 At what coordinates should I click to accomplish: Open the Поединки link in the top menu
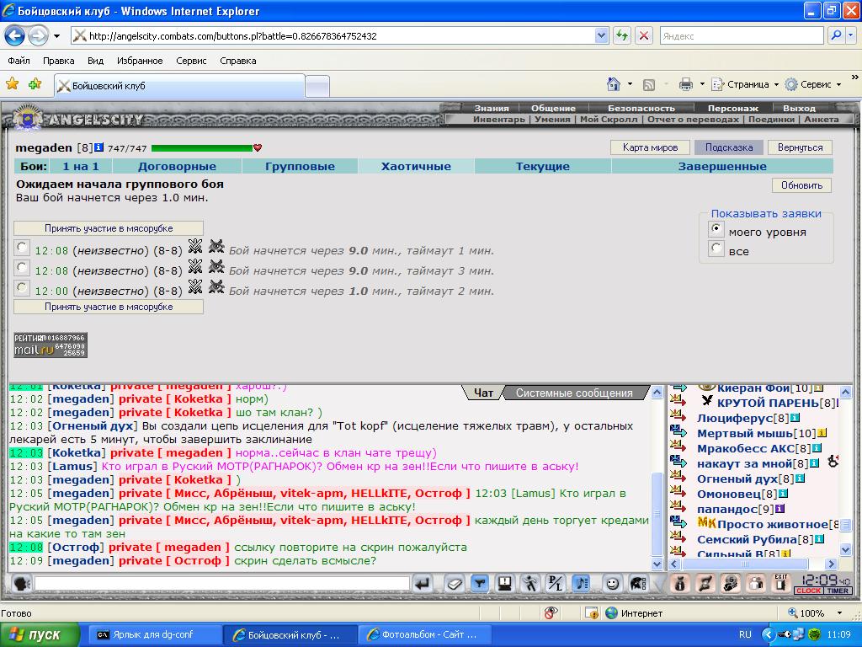point(771,120)
